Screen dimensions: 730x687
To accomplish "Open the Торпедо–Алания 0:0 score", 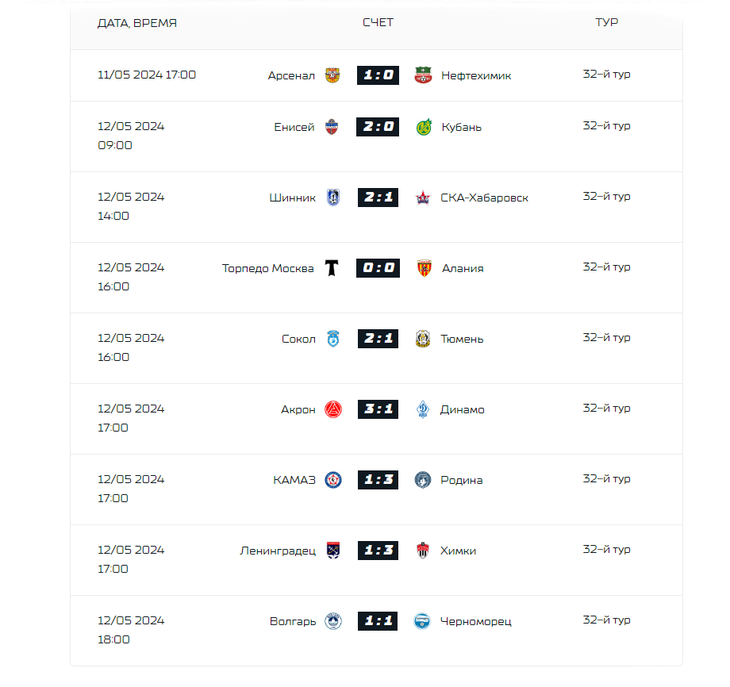I will pyautogui.click(x=378, y=267).
